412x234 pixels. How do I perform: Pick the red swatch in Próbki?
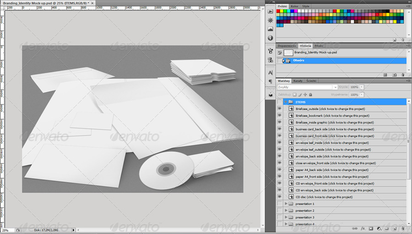[x=278, y=11]
